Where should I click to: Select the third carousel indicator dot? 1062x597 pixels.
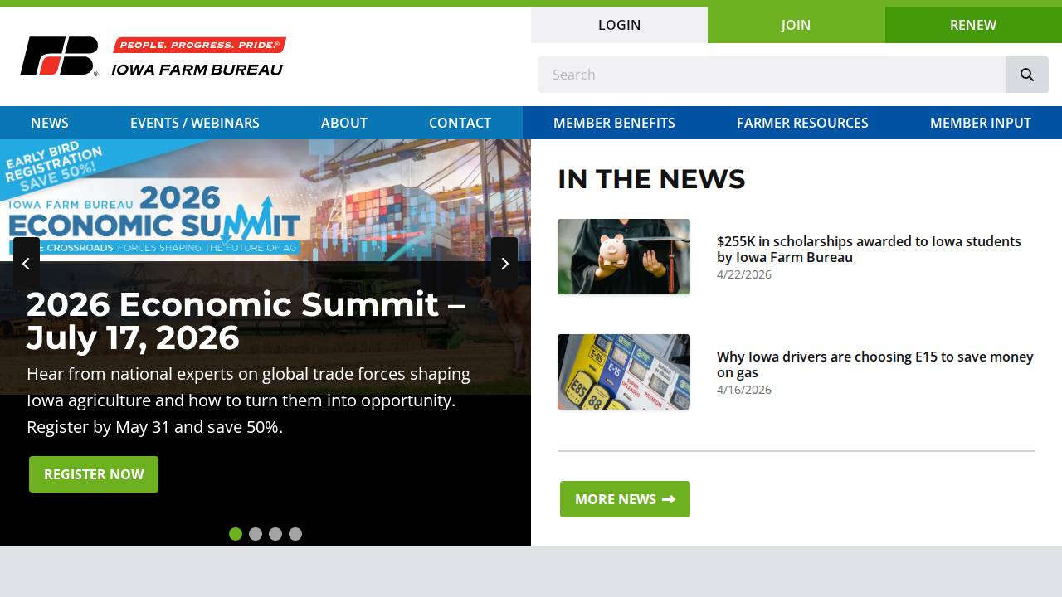click(x=275, y=534)
